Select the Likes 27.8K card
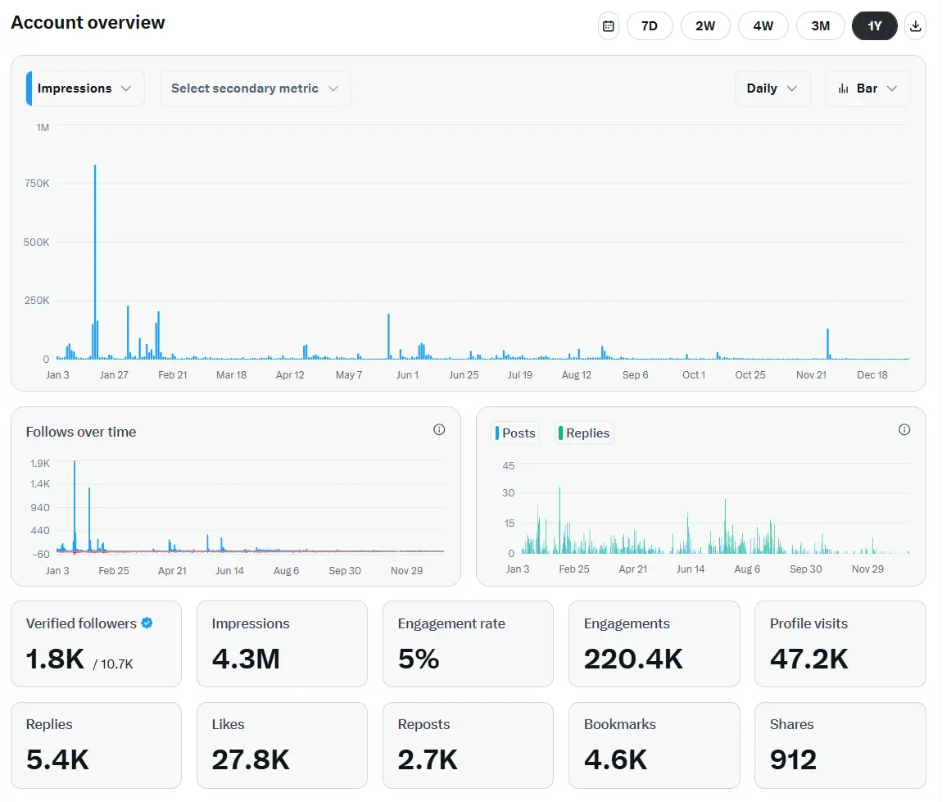The image size is (951, 802). [282, 745]
